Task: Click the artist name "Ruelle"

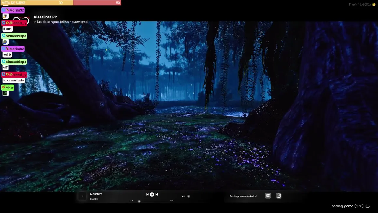Action: click(94, 199)
